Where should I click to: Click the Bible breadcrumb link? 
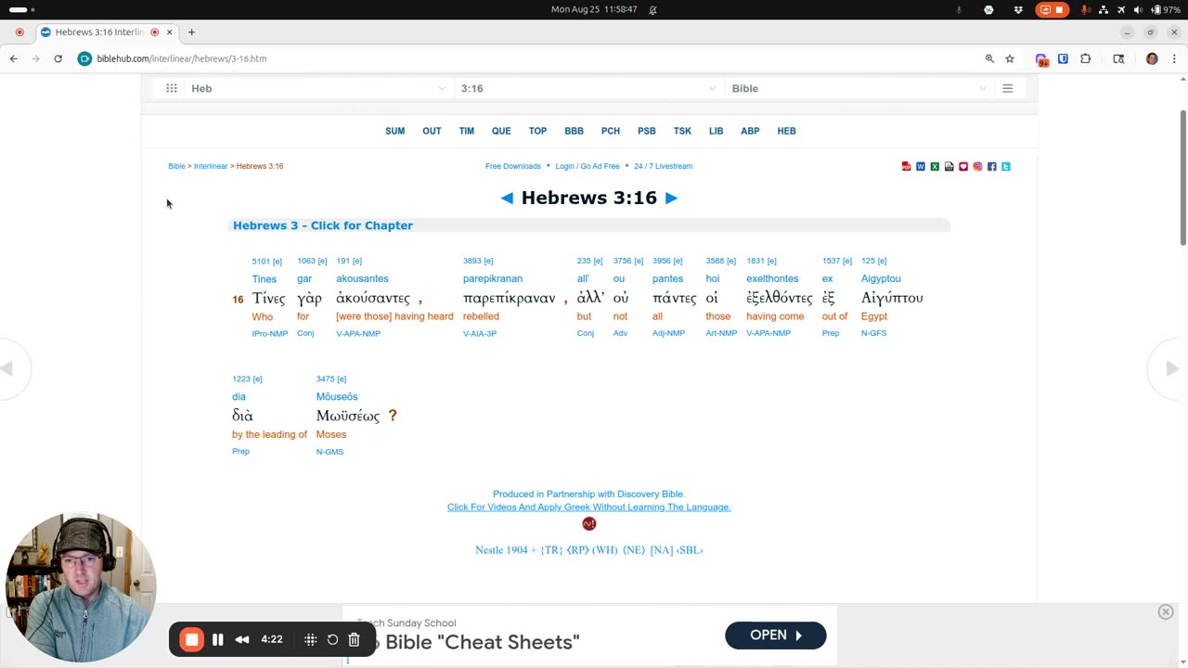click(x=176, y=166)
